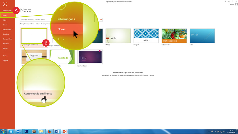Launch Firefox from the taskbar
Screen dimensions: 238x134
(49, 131)
